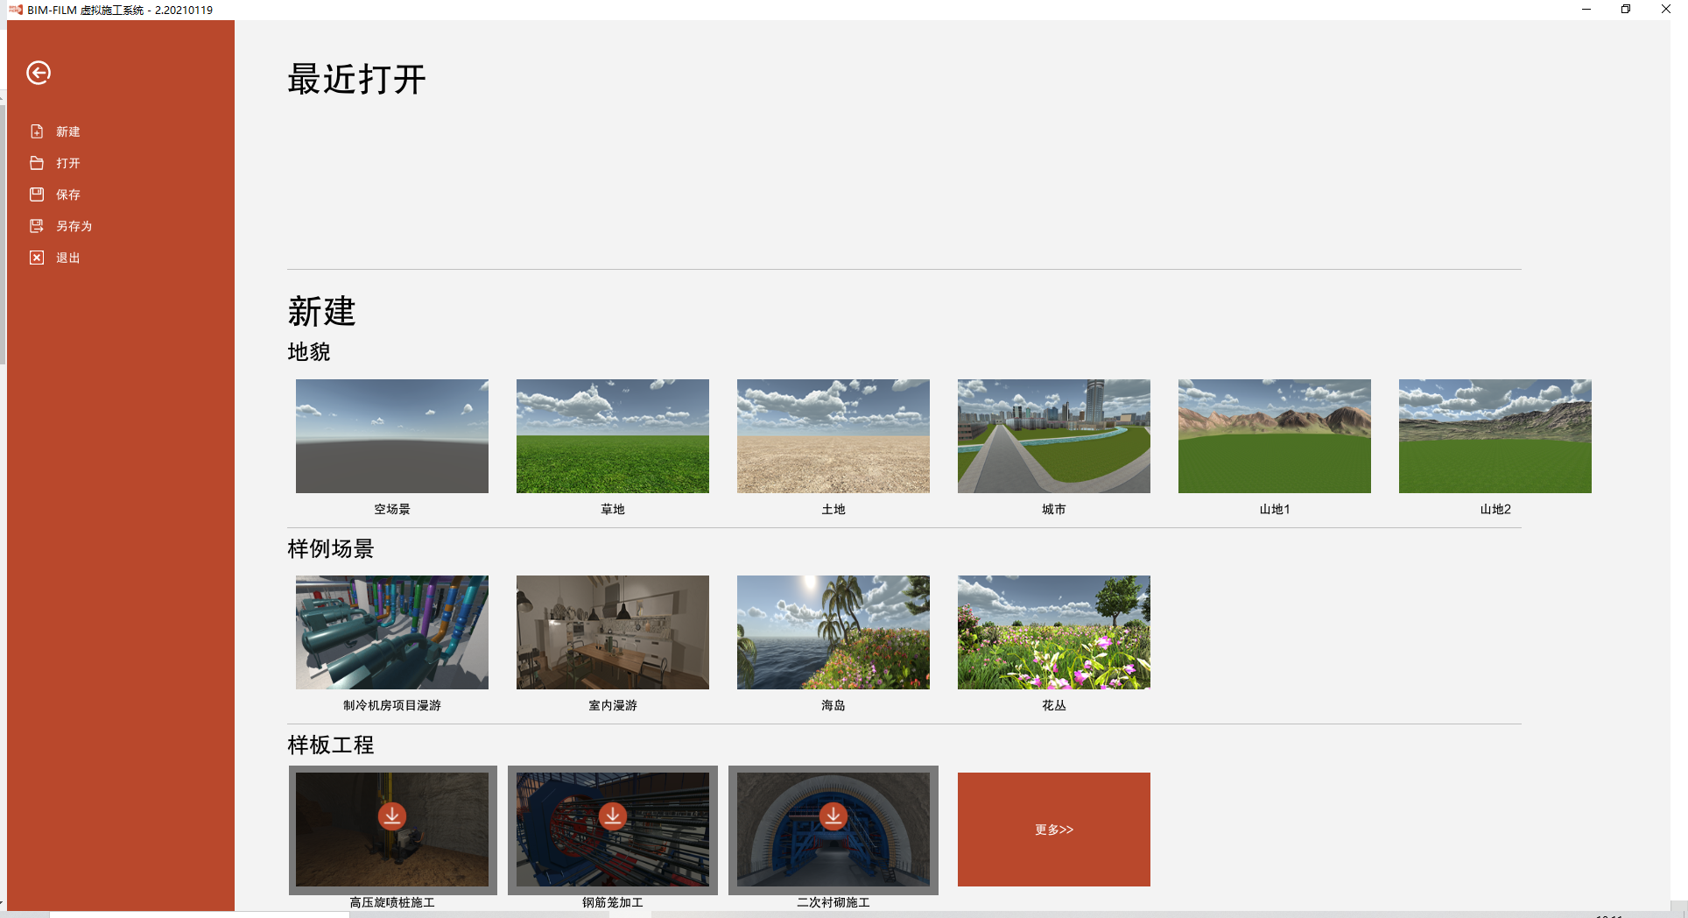Image resolution: width=1688 pixels, height=918 pixels.
Task: Open more sample projects with 更多>>
Action: tap(1053, 830)
